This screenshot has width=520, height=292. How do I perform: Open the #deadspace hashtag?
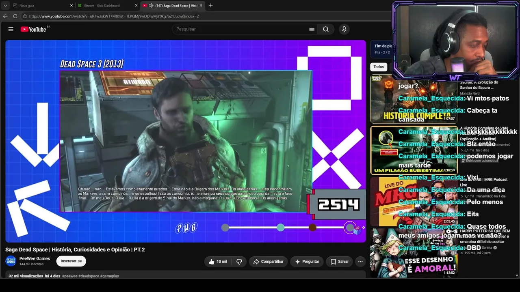tap(89, 276)
